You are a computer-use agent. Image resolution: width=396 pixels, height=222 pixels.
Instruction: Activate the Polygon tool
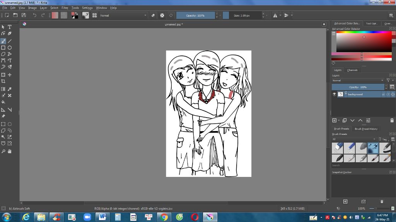3,54
